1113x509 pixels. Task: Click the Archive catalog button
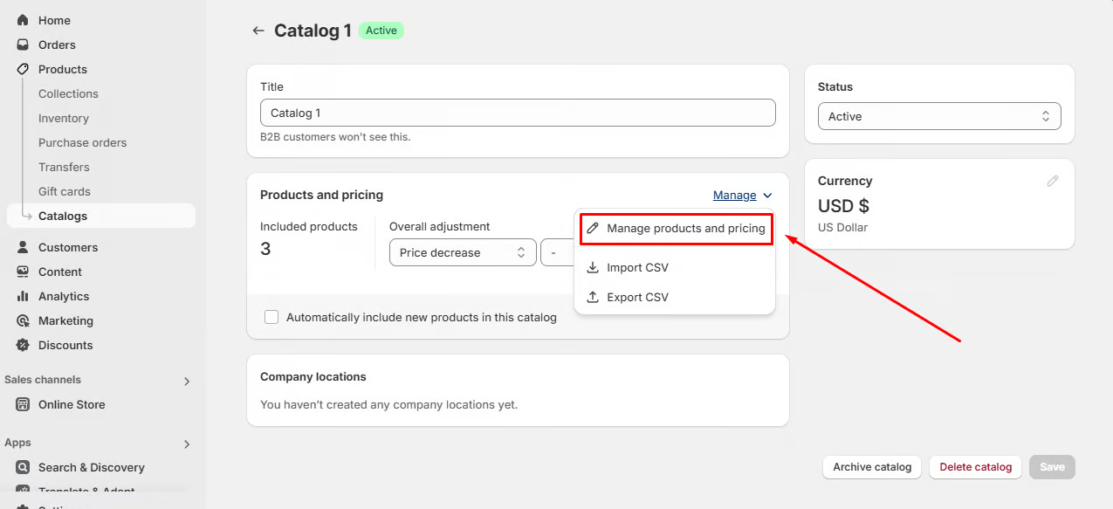(872, 467)
